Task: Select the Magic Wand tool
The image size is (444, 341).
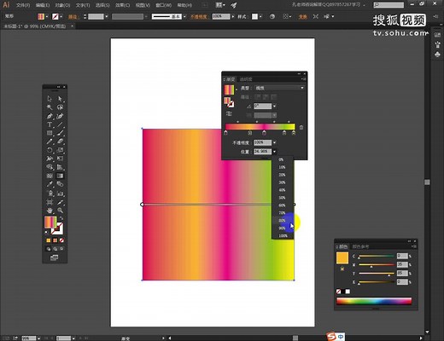Action: coord(50,107)
